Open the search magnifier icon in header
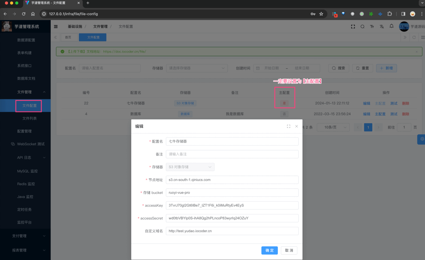This screenshot has height=260, width=425. 362,26
